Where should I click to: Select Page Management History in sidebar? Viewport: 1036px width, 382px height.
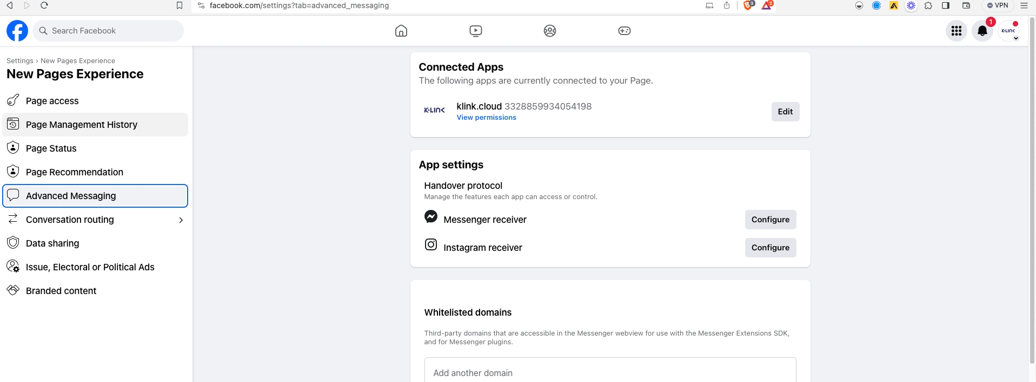click(x=82, y=125)
